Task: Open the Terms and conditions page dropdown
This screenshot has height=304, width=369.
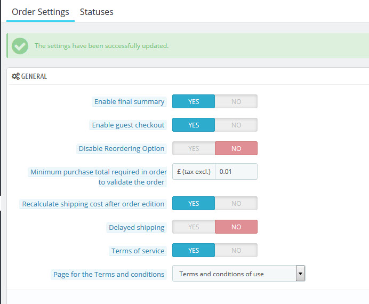Action: (238, 274)
